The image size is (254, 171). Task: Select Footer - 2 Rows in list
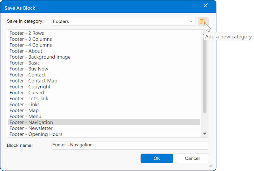(x=27, y=33)
